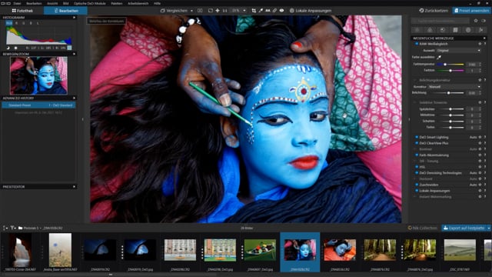Show Local Adjustments palette filter icon
The height and width of the screenshot is (277, 492).
click(468, 30)
